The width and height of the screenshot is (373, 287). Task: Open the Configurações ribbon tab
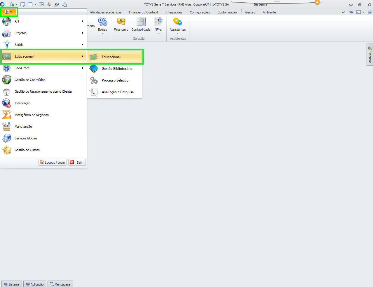200,12
